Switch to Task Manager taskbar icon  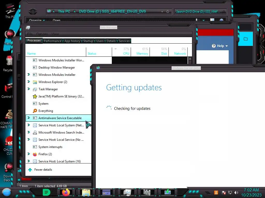pyautogui.click(x=127, y=192)
